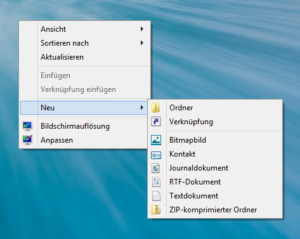This screenshot has width=300, height=239.
Task: Click the shortcut arrow icon beside Verknüpfung
Action: [x=156, y=122]
